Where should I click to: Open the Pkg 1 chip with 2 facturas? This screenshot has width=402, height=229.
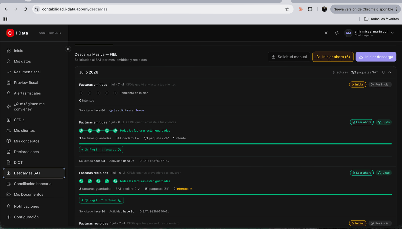point(102,200)
